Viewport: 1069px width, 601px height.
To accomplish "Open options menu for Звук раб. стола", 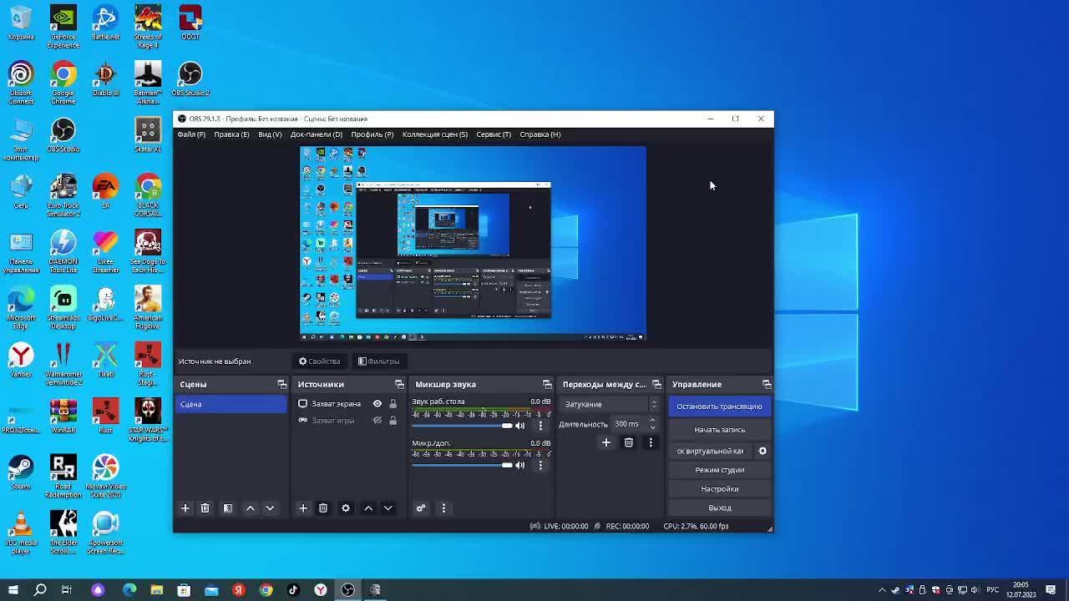I will coord(540,426).
